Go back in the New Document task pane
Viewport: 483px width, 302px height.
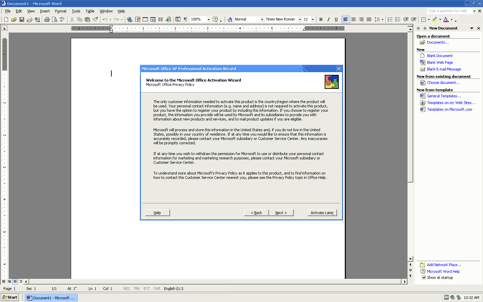418,28
